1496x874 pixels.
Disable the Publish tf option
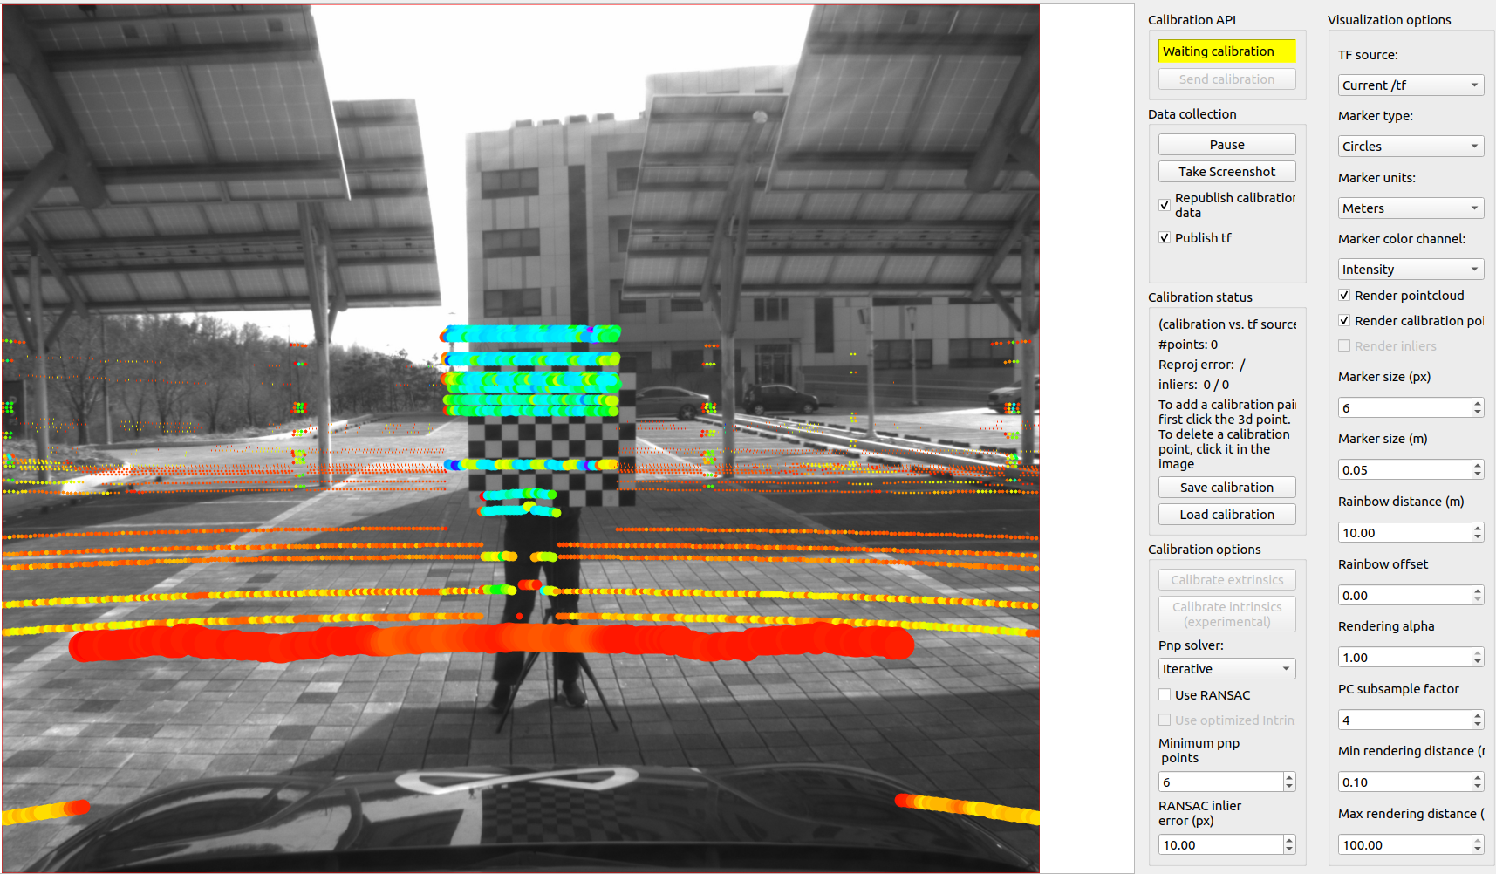1164,236
